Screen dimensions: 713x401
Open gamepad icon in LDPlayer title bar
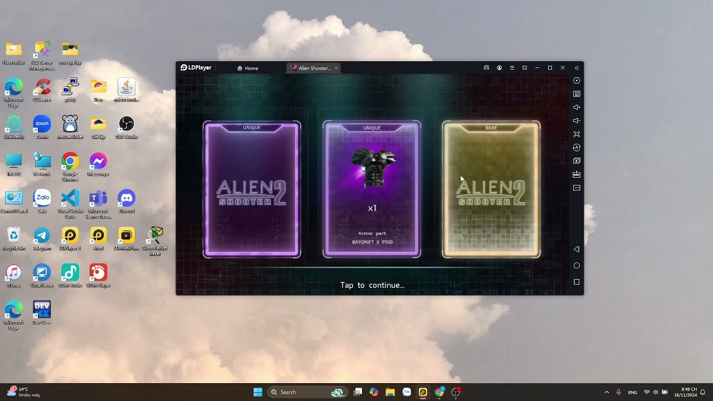coord(486,68)
